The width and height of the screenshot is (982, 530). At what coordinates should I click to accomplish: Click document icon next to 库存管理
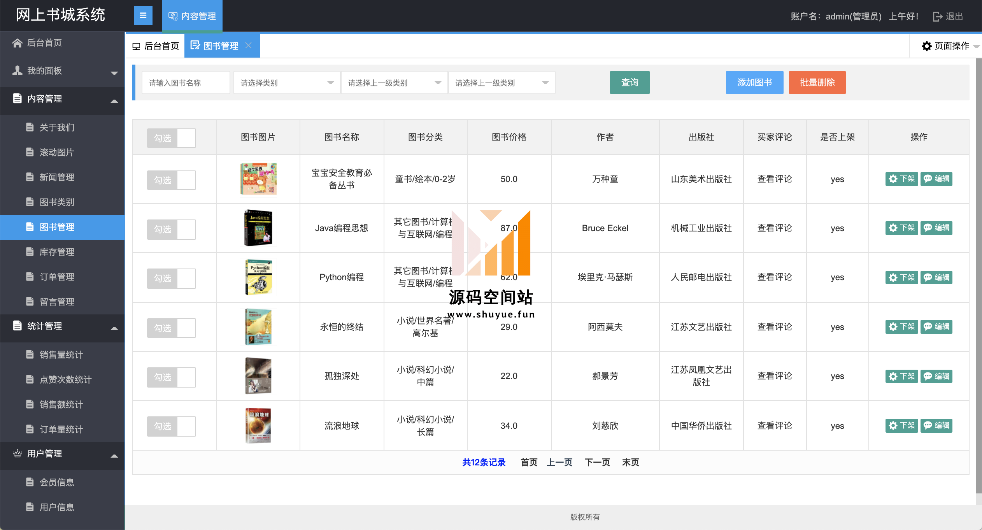point(30,252)
